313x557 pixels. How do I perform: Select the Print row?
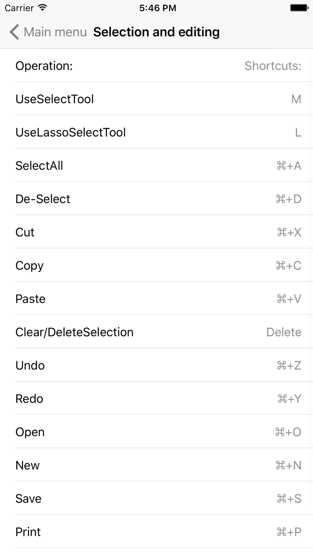click(x=156, y=532)
